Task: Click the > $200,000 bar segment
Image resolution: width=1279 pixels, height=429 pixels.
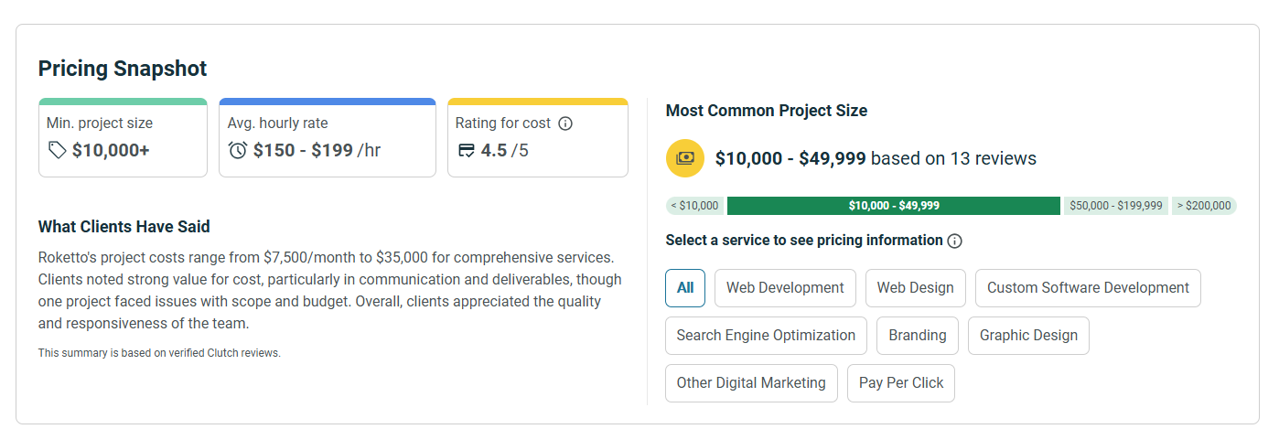Action: tap(1203, 206)
